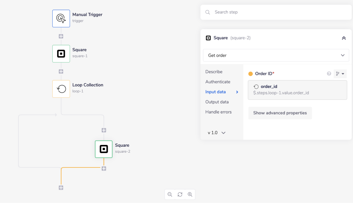
Task: Collapse the Square properties panel
Action: click(x=343, y=38)
